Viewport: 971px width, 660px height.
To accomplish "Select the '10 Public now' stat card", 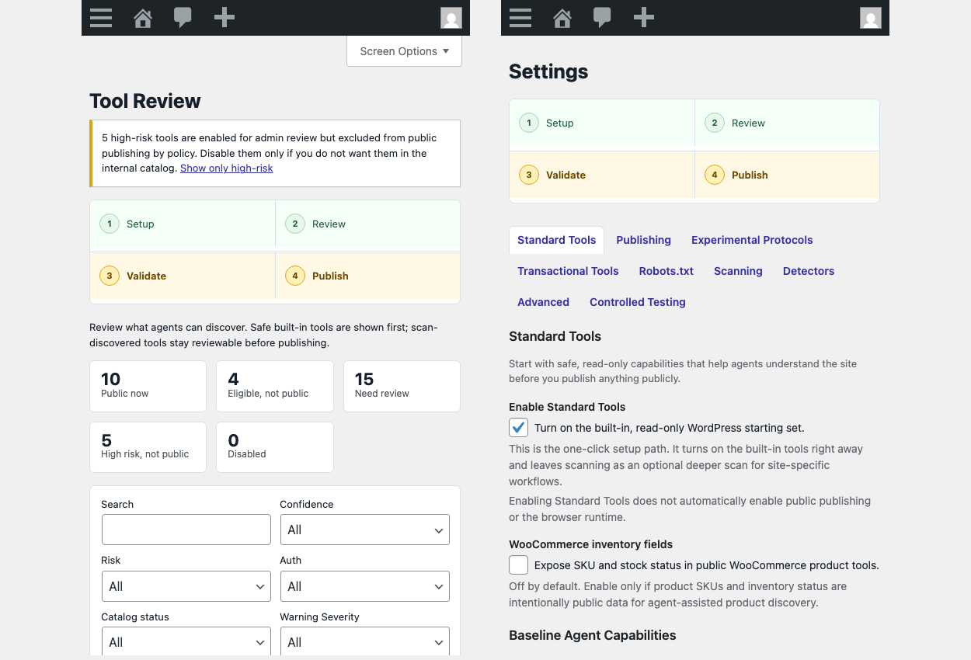I will point(148,386).
